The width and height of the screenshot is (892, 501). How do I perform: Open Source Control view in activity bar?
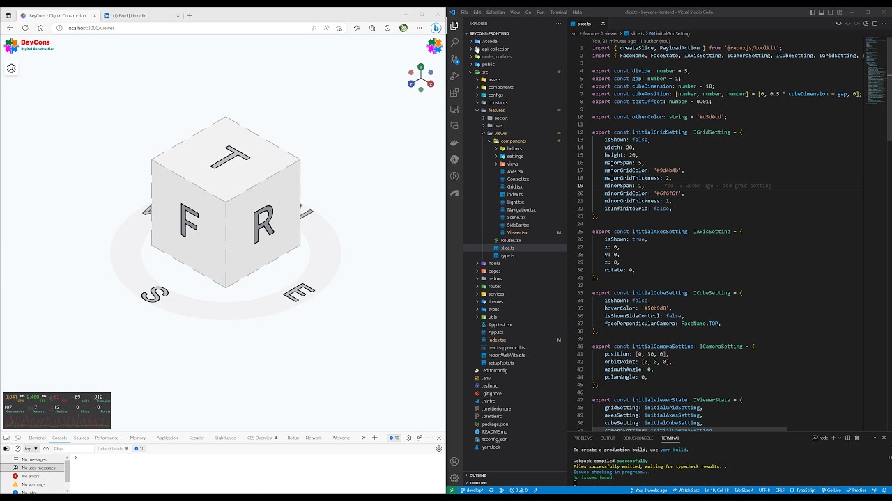coord(454,59)
